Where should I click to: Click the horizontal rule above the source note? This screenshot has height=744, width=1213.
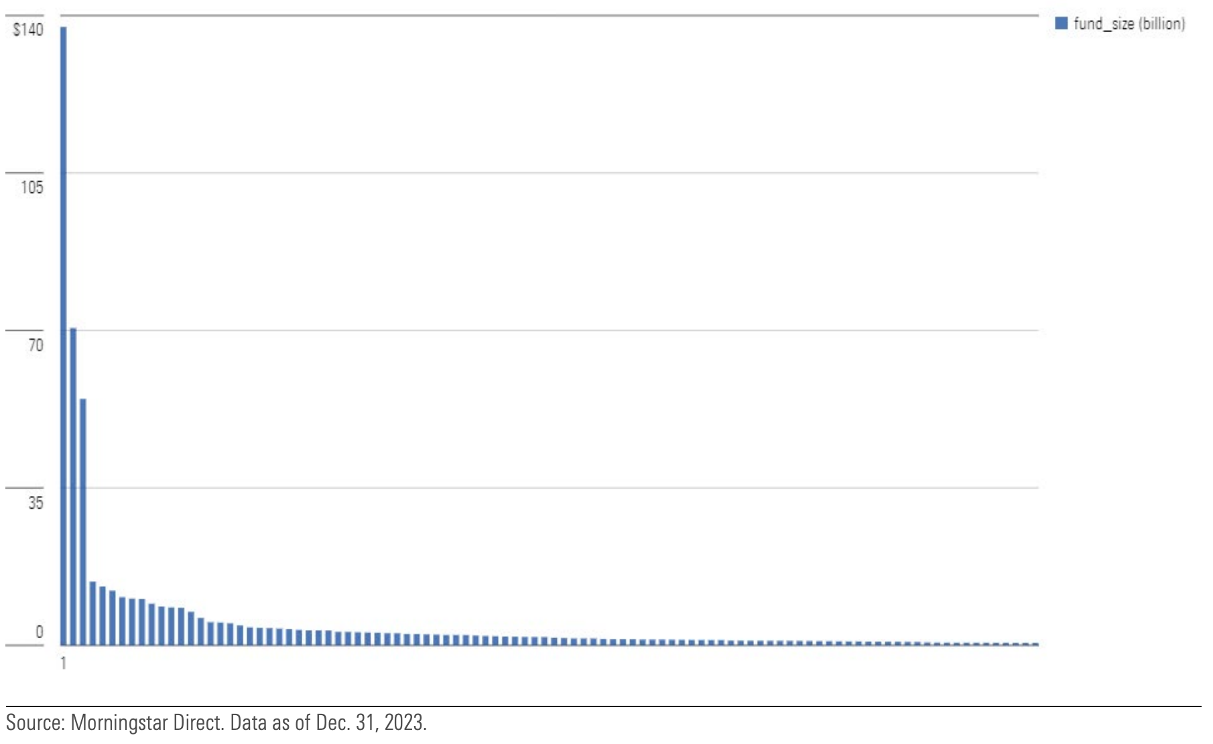(603, 706)
